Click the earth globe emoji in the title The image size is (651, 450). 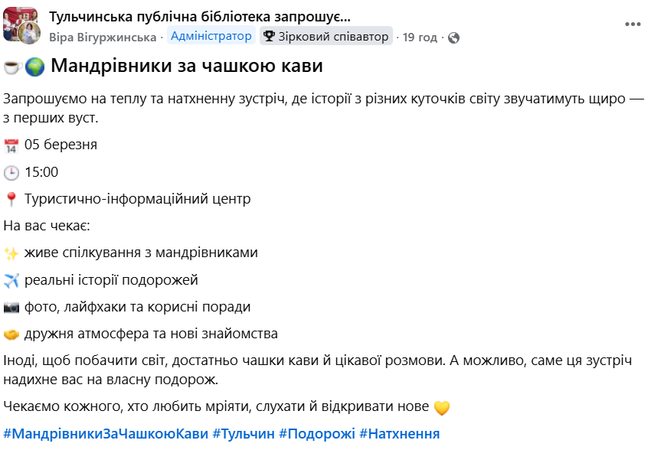coord(34,67)
